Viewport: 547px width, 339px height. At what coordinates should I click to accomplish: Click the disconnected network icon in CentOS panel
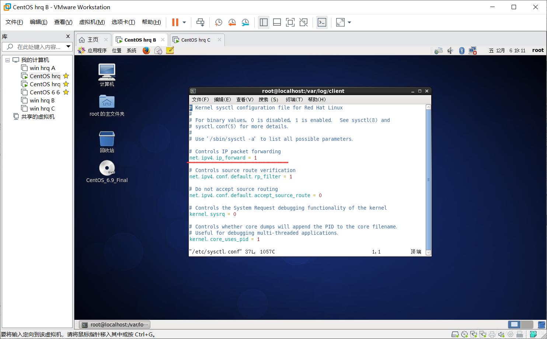click(473, 50)
